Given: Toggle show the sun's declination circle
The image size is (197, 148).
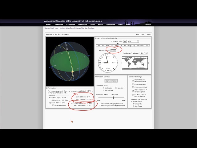Looking at the screenshot, I should point(133,80).
